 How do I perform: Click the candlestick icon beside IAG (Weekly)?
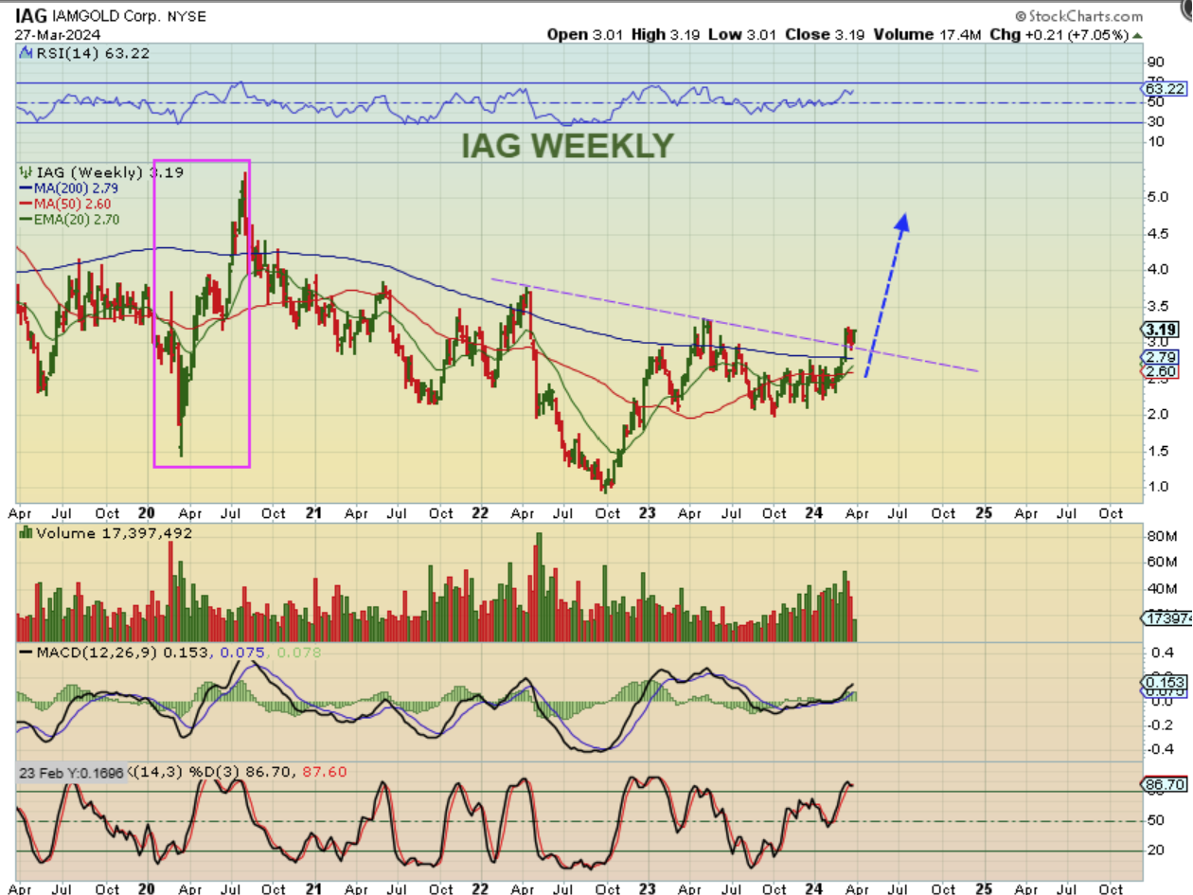27,172
